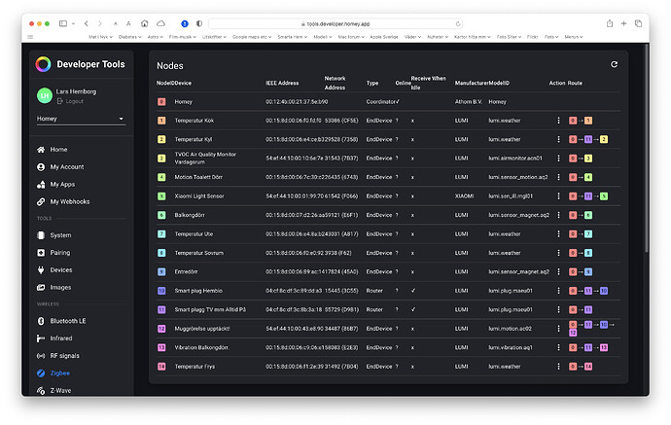The height and width of the screenshot is (425, 671).
Task: Click the Temperatur Ute device name
Action: coord(194,234)
